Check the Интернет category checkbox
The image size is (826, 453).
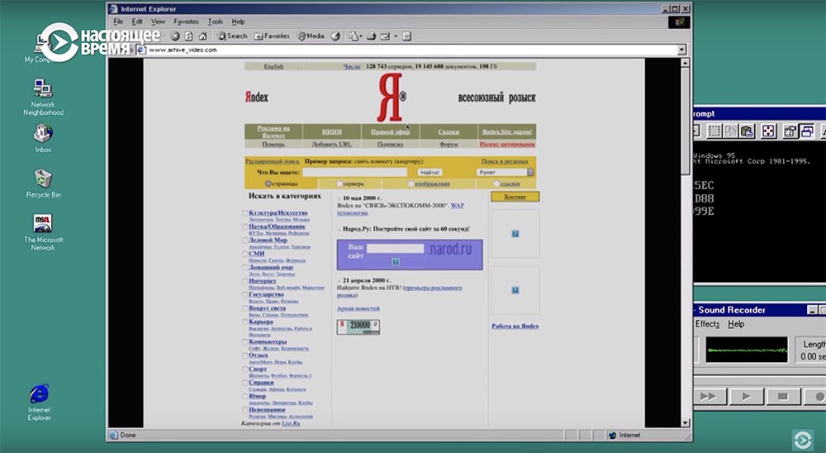coord(245,281)
